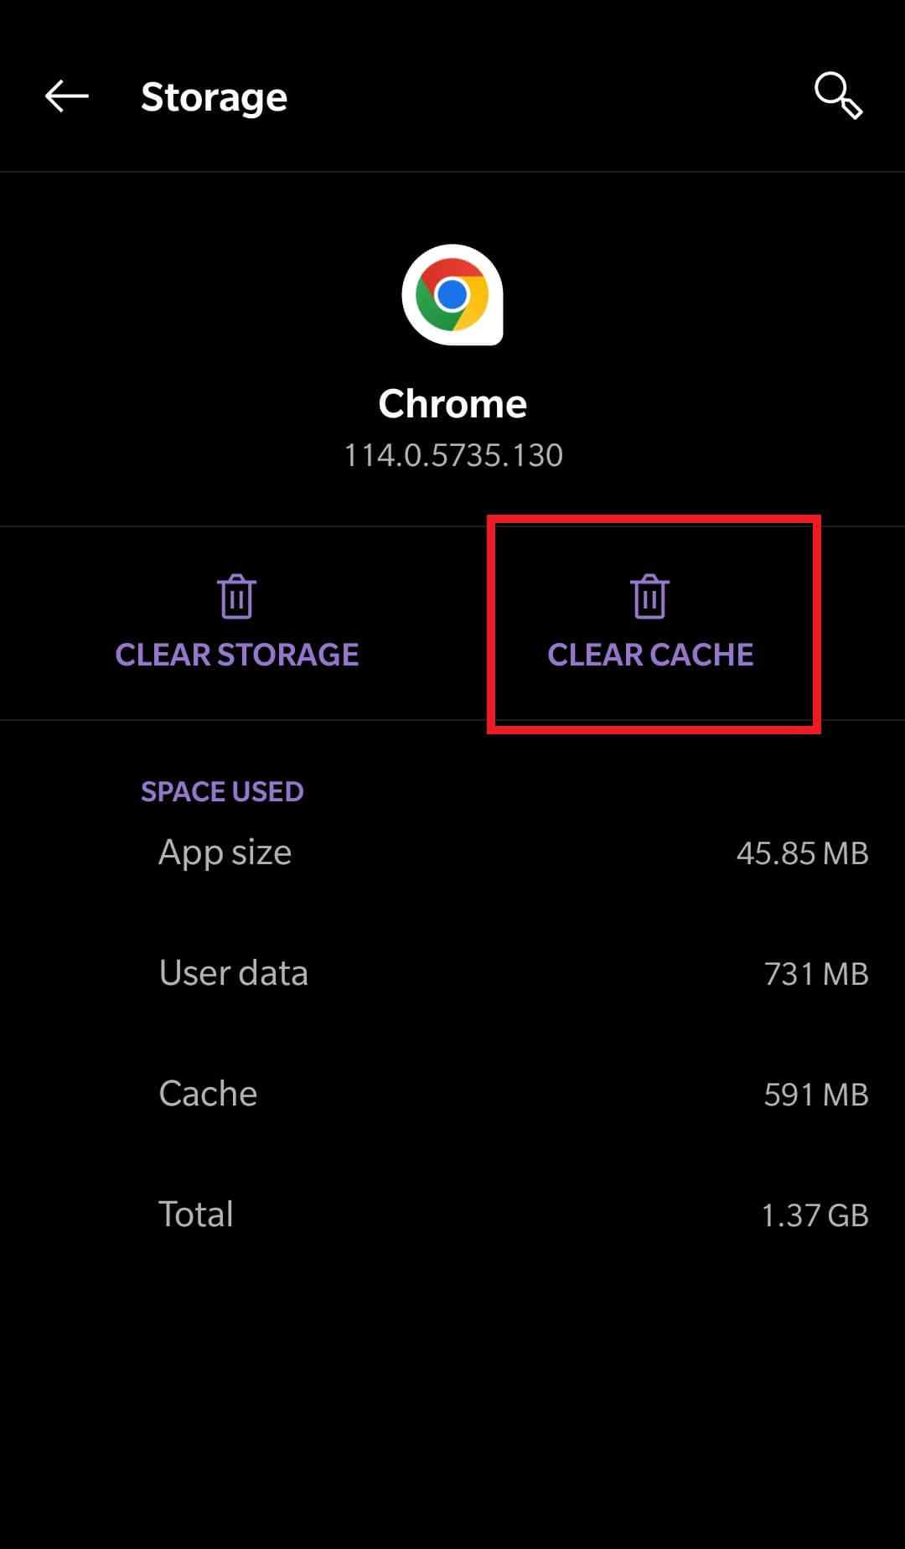
Task: Select the Clear Cache action
Action: click(x=651, y=655)
